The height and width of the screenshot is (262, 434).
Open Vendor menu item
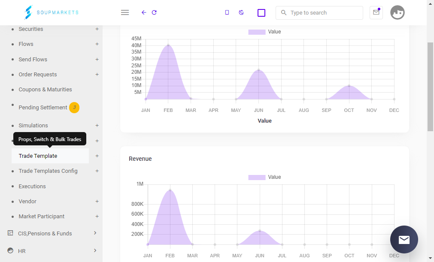(27, 202)
